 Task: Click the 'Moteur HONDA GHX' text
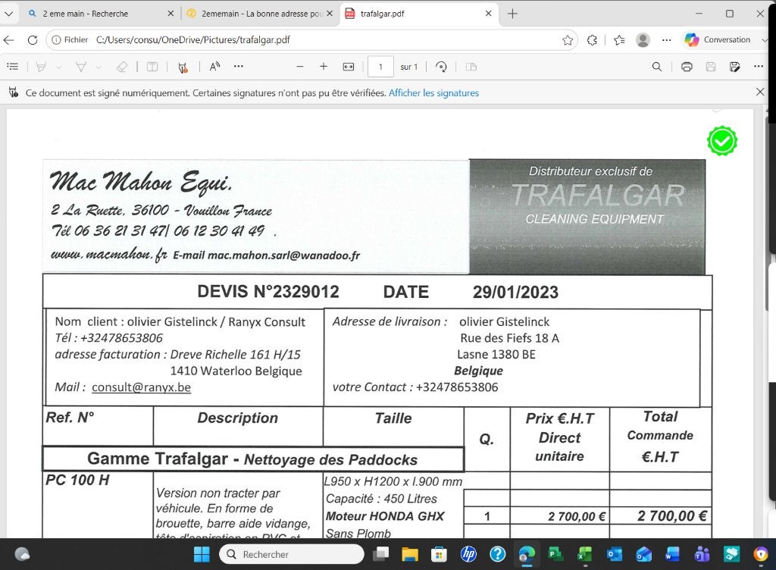(x=385, y=516)
